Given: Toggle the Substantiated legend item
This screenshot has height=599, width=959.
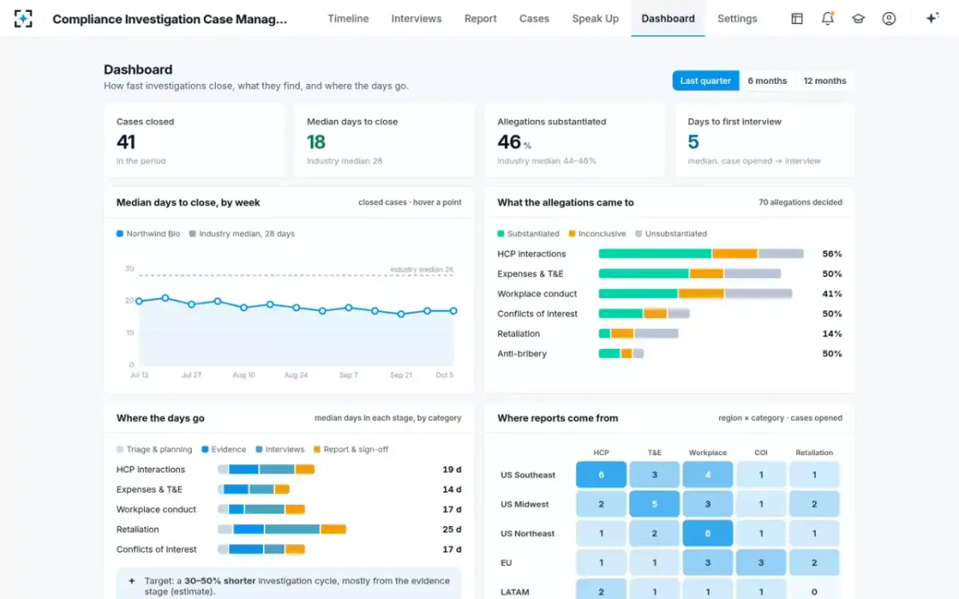Looking at the screenshot, I should 528,234.
